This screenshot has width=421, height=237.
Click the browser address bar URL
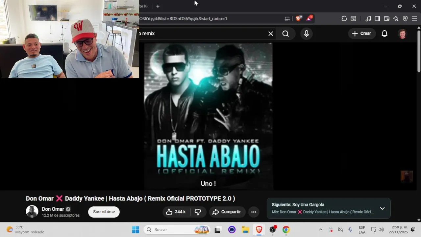183,19
